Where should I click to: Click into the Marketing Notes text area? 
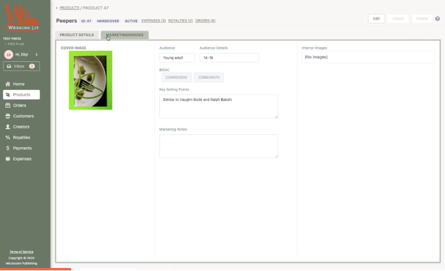coord(219,146)
